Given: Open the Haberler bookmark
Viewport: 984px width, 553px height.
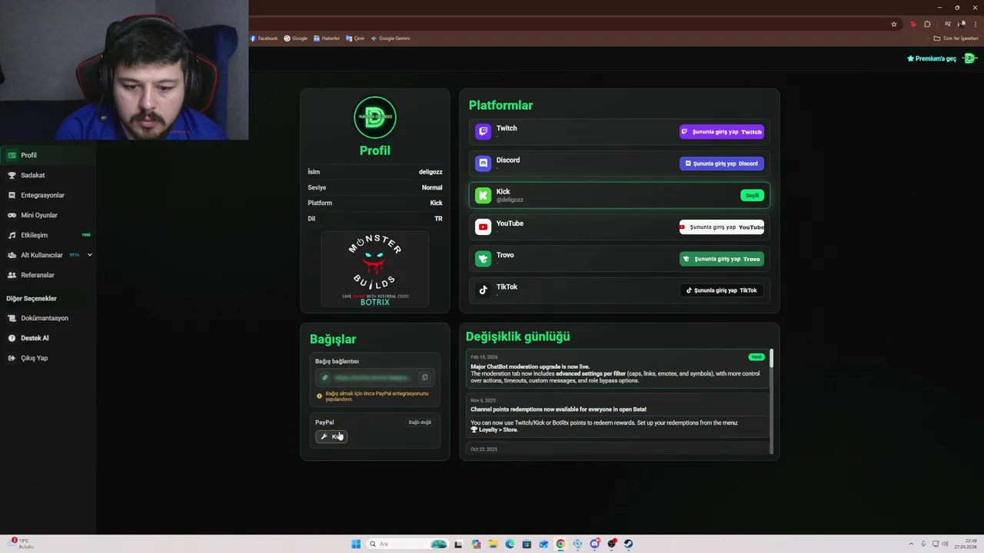Looking at the screenshot, I should pyautogui.click(x=327, y=38).
